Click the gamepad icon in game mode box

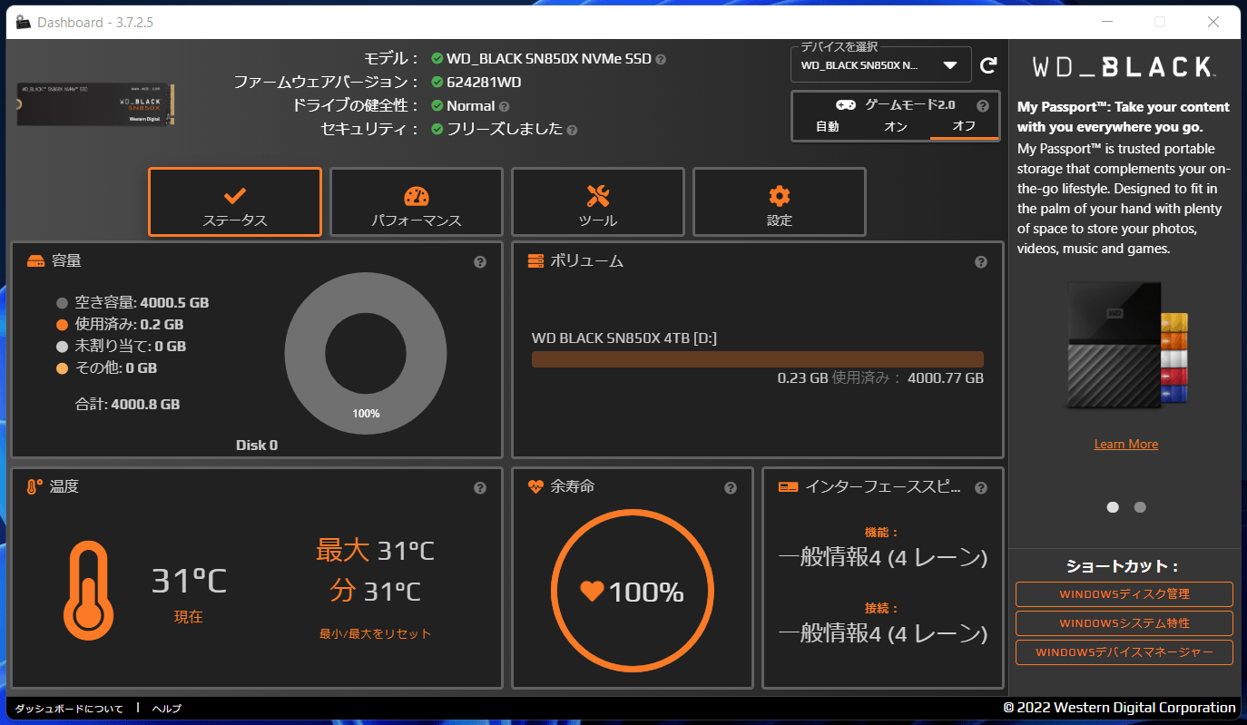click(x=845, y=105)
